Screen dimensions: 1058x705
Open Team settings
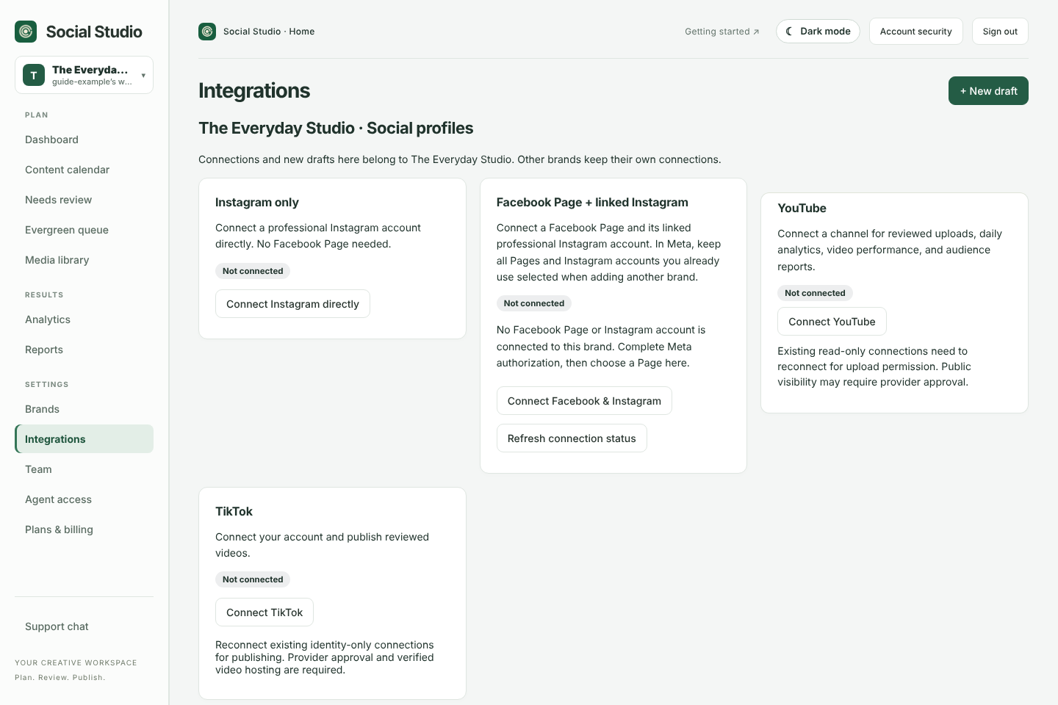[x=84, y=469]
